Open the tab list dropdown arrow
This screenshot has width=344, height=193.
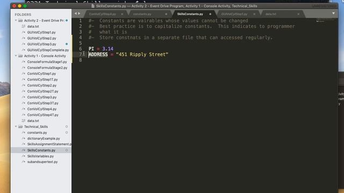click(x=333, y=13)
